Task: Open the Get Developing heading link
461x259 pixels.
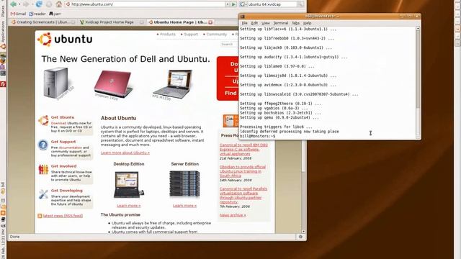Action: click(x=67, y=190)
